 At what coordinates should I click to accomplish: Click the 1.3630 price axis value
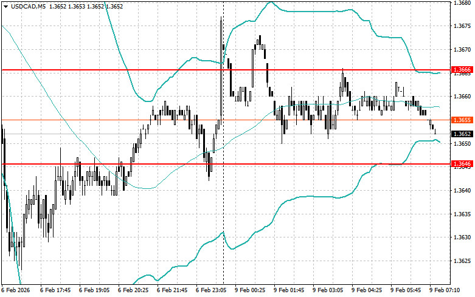(x=462, y=237)
